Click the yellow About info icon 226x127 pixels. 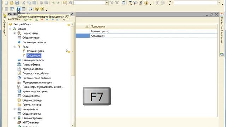[146, 2]
